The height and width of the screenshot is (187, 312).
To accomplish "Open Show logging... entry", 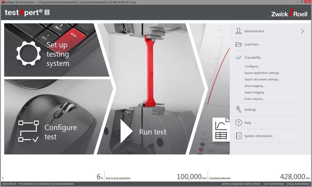I will (255, 86).
